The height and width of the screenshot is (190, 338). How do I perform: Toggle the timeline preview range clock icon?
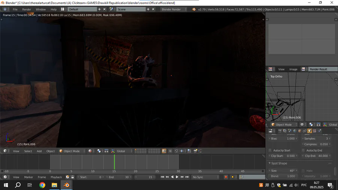[68, 177]
